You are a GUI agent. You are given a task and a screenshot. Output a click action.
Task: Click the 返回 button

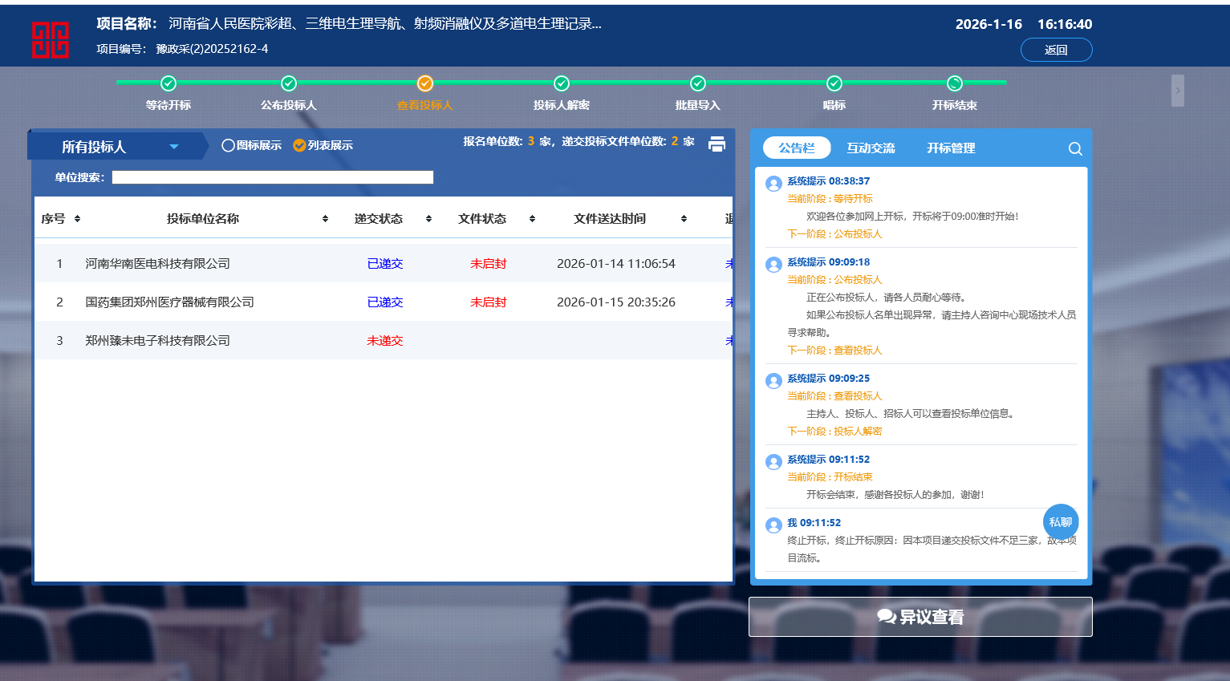(x=1056, y=50)
